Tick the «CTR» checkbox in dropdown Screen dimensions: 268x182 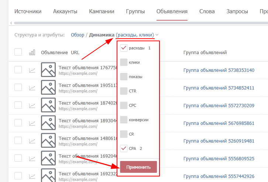point(124,91)
